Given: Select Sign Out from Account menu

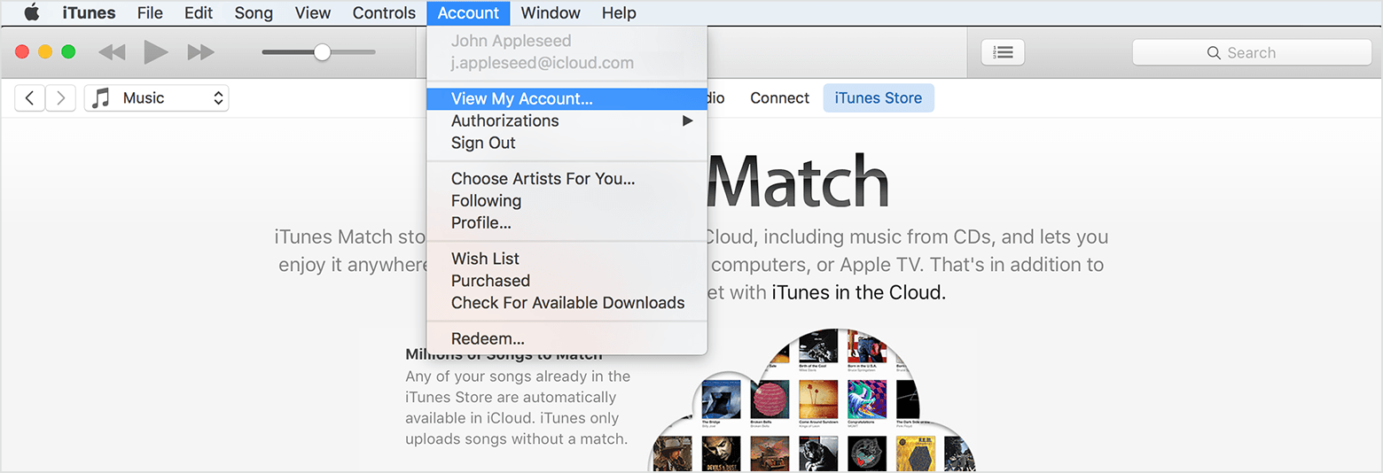Looking at the screenshot, I should (x=566, y=143).
